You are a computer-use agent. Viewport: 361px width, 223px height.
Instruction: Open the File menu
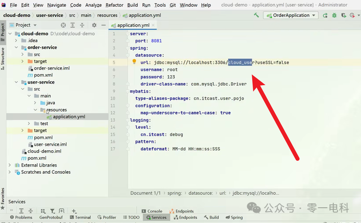click(x=13, y=5)
